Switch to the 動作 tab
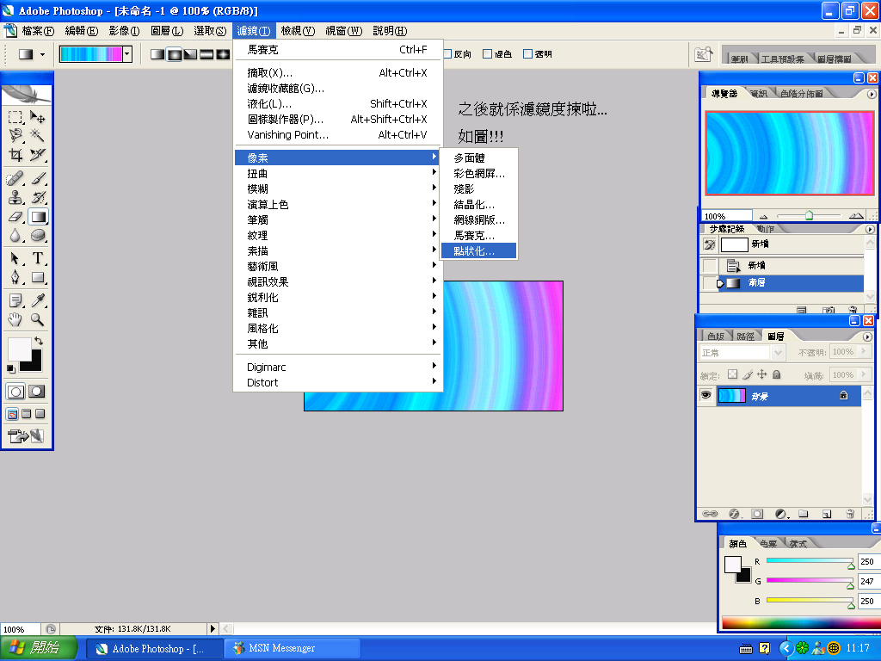The width and height of the screenshot is (881, 661). [765, 229]
